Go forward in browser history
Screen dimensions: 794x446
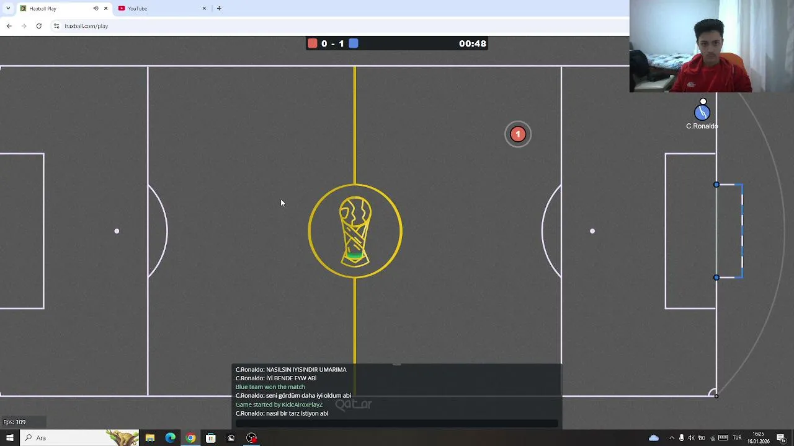pos(24,26)
